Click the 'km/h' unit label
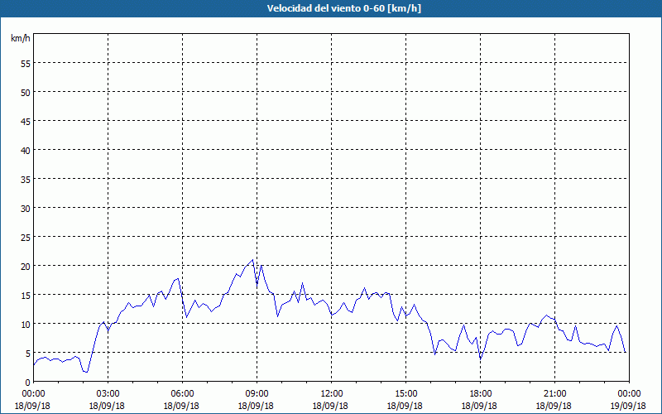 (x=20, y=38)
